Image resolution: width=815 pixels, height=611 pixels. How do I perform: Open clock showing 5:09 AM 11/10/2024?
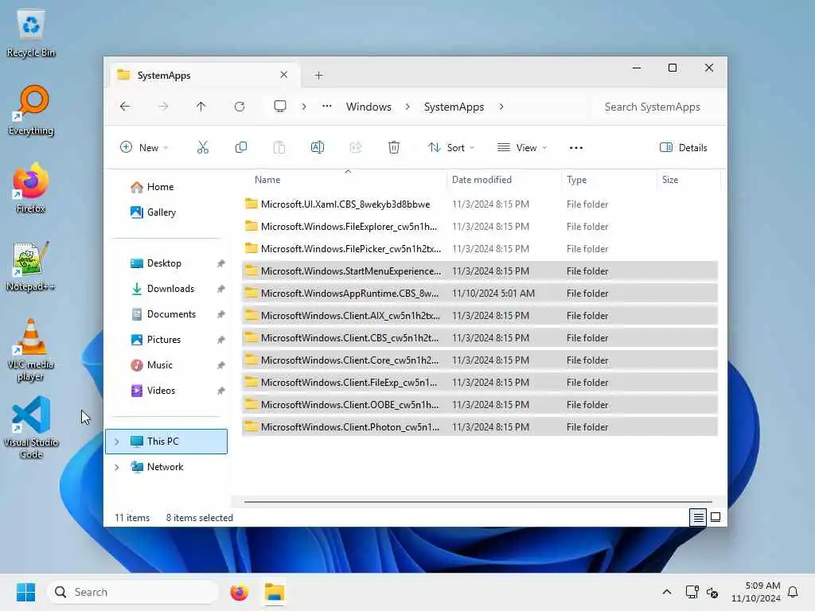[x=756, y=592]
